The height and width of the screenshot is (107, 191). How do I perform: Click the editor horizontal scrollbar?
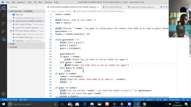coord(112,97)
